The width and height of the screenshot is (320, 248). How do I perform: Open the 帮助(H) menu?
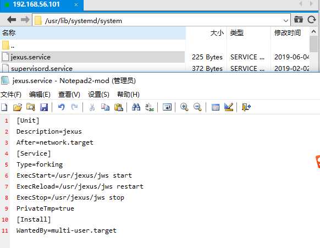click(128, 95)
